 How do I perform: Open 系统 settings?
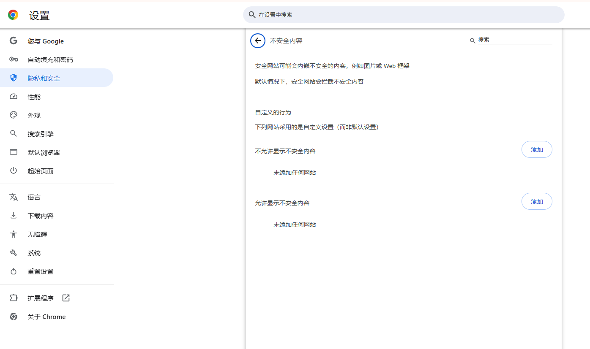pos(57,253)
